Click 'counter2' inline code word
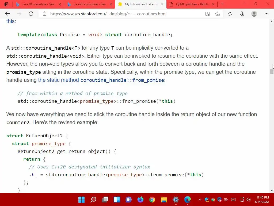 (x=18, y=122)
